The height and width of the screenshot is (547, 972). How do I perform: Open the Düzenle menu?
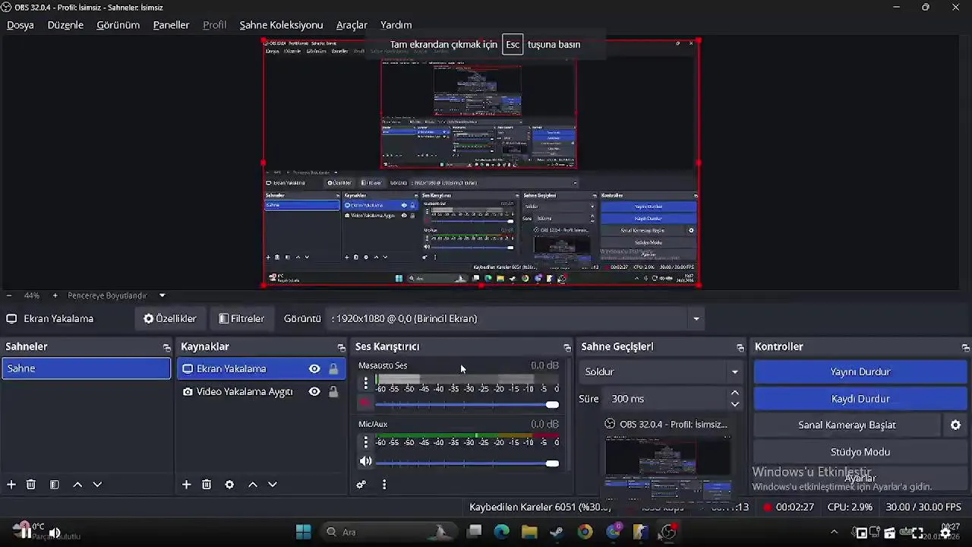(x=65, y=25)
